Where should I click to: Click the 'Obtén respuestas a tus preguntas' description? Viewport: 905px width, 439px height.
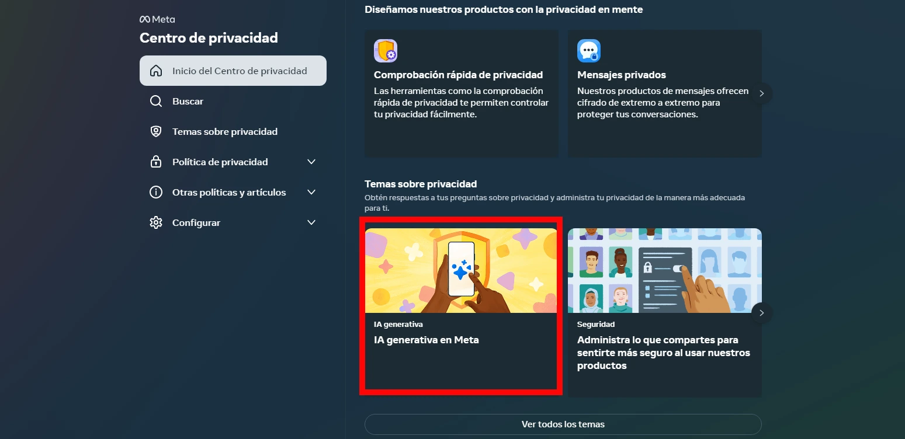[x=555, y=203]
